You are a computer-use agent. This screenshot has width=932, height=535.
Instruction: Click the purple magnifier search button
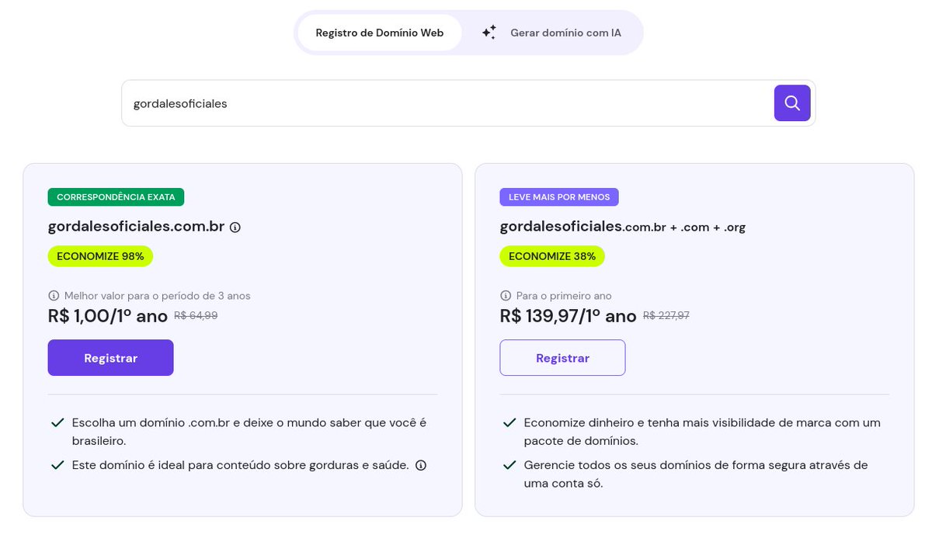(792, 102)
